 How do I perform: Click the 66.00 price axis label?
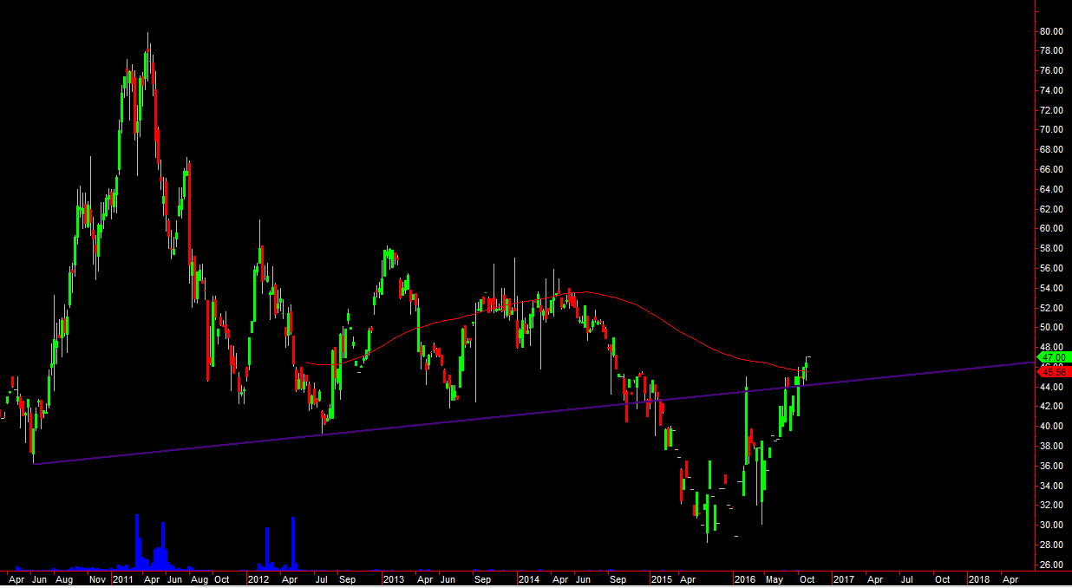click(1051, 170)
